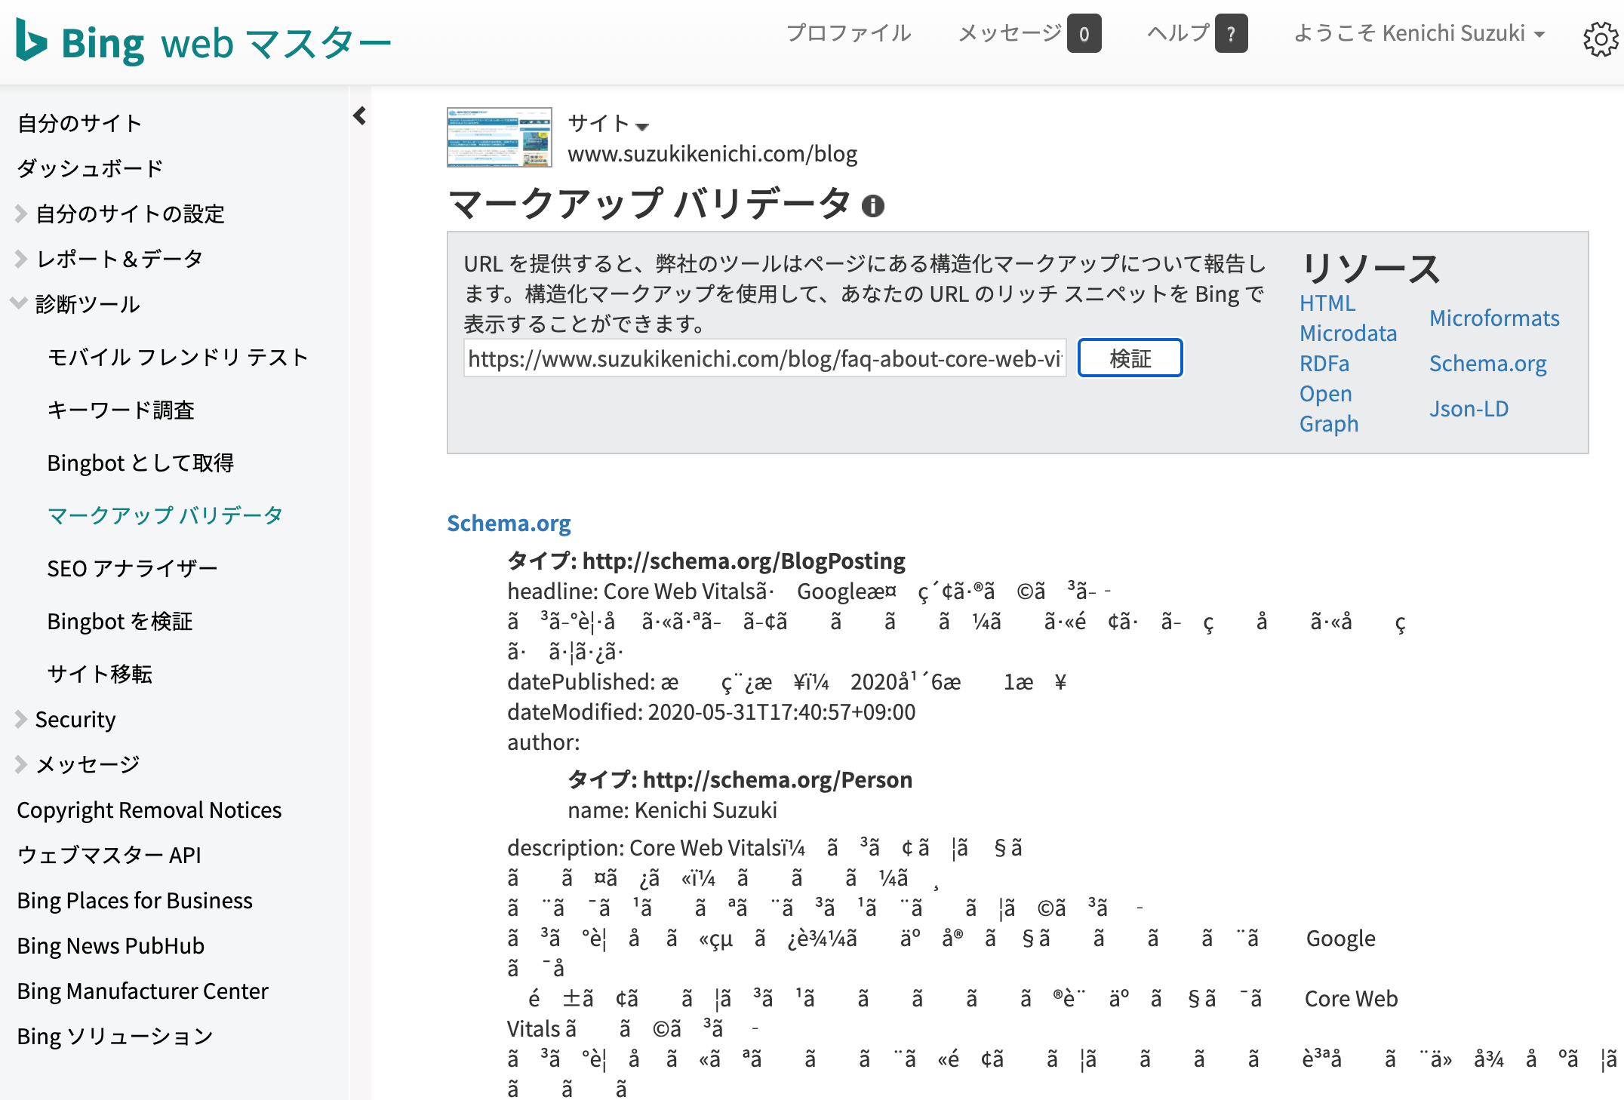Click the URL input field
Viewport: 1624px width, 1100px height.
tap(764, 358)
